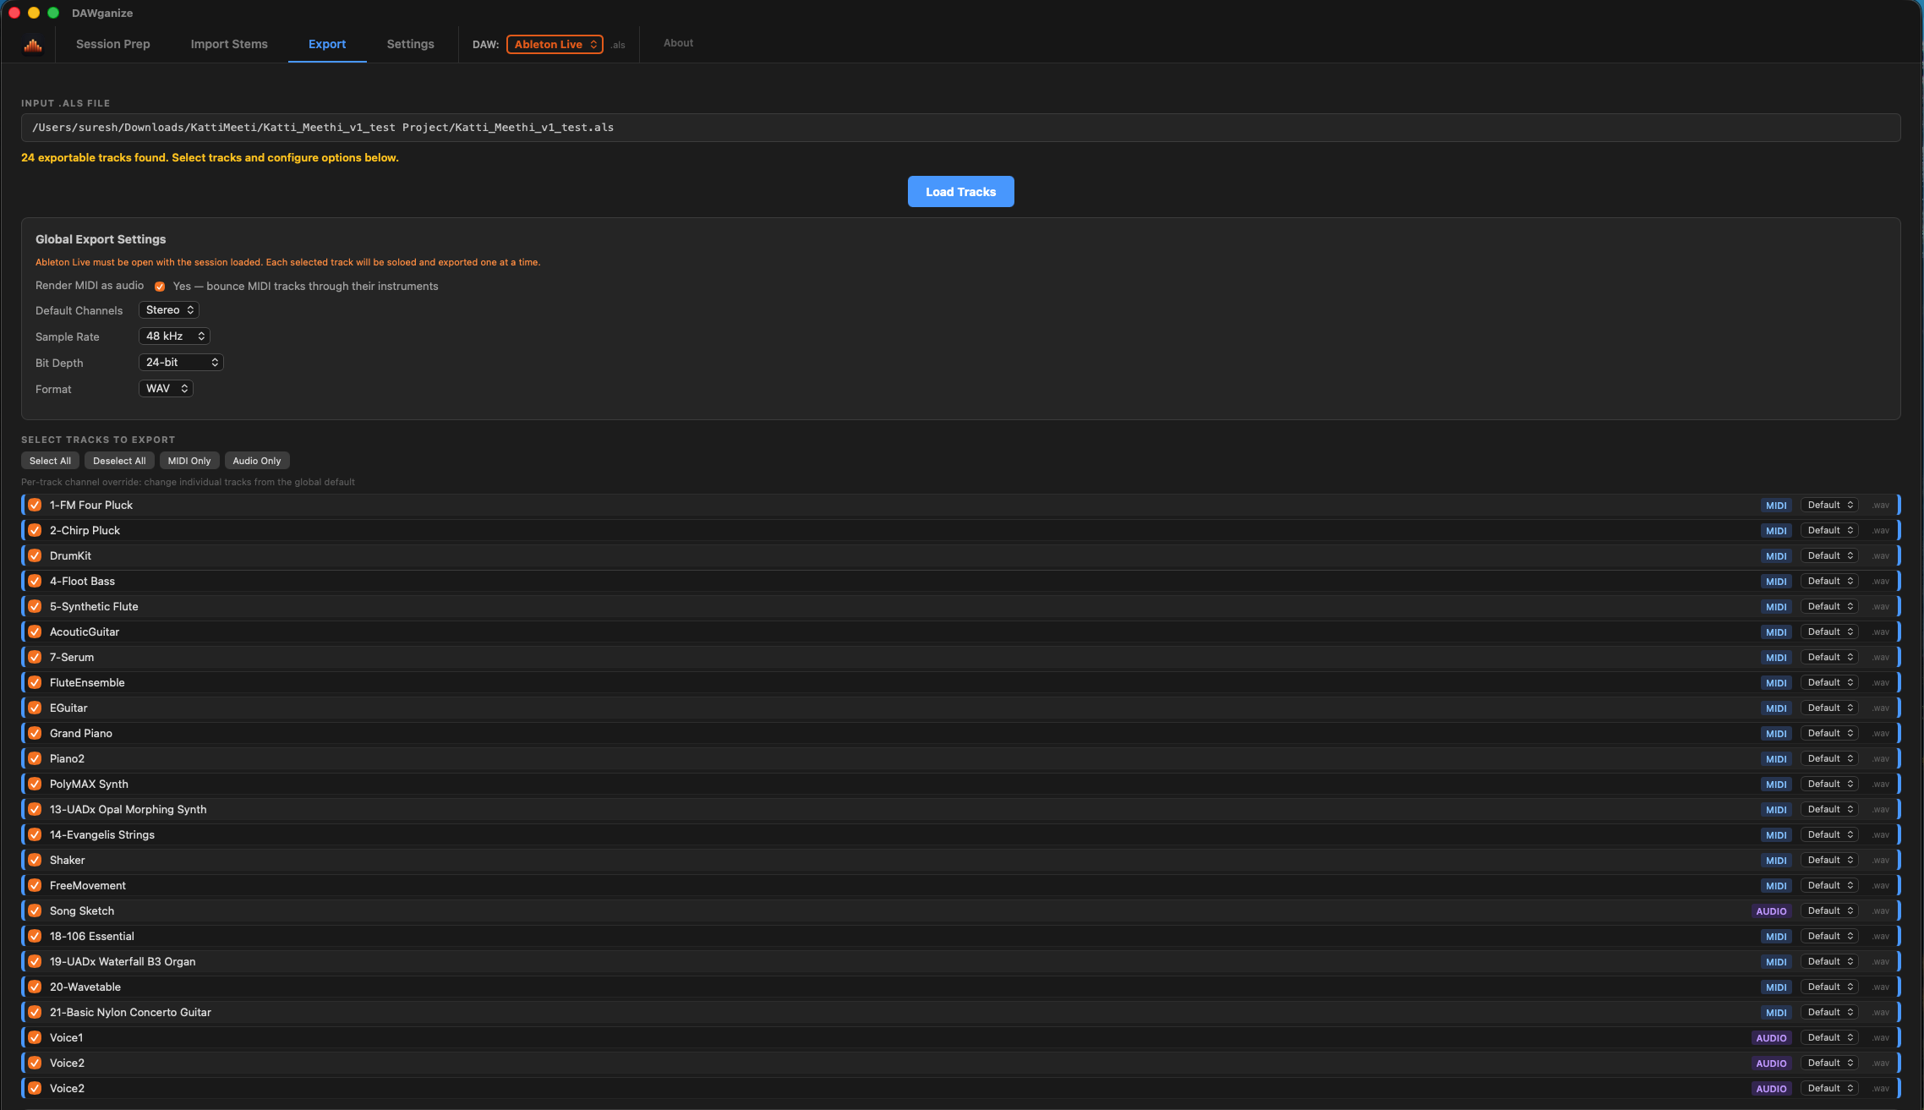Viewport: 1924px width, 1110px height.
Task: Click the DAWganize logo icon
Action: 33,45
